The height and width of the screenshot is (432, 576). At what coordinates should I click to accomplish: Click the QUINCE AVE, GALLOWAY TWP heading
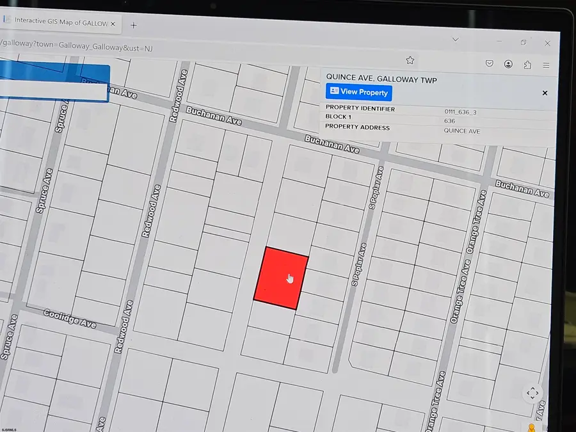381,79
